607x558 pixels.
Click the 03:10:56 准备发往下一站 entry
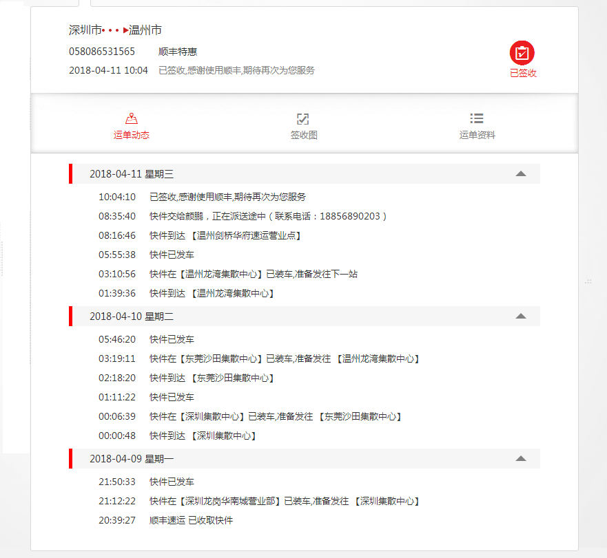click(x=228, y=274)
